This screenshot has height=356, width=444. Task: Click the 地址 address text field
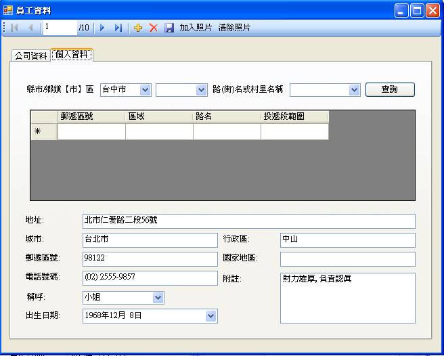248,221
